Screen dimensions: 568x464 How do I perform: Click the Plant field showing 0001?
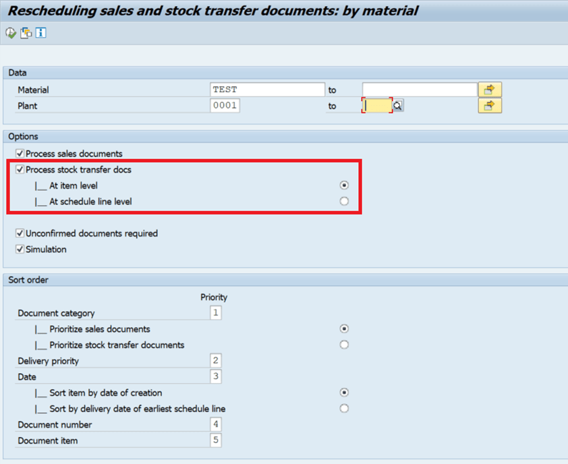[225, 106]
